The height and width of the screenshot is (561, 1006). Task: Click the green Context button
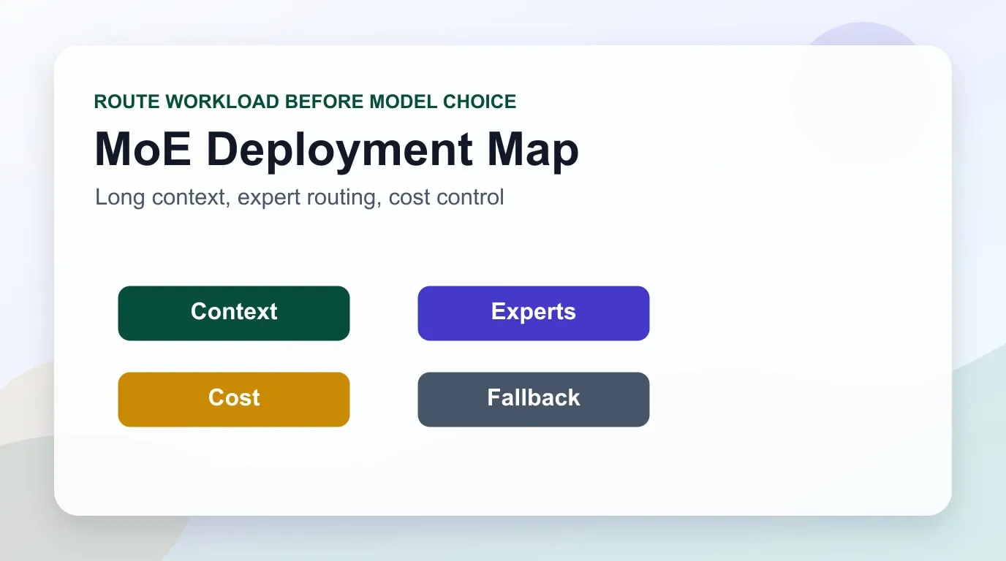pos(234,313)
